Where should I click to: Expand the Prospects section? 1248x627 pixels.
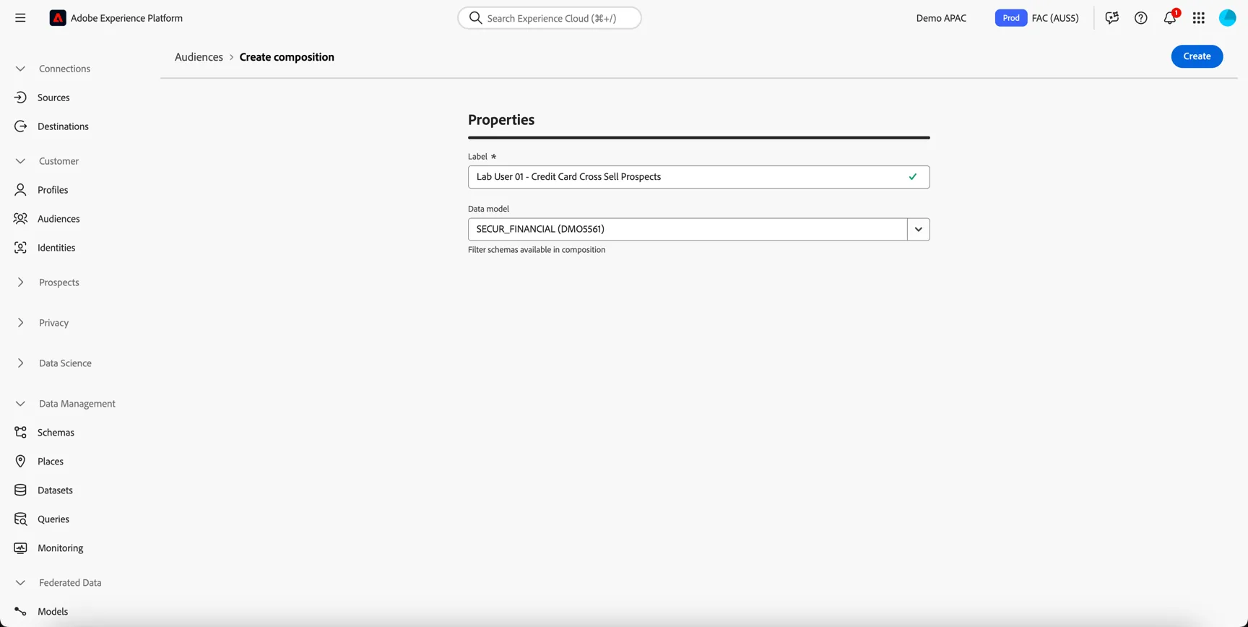click(x=20, y=282)
